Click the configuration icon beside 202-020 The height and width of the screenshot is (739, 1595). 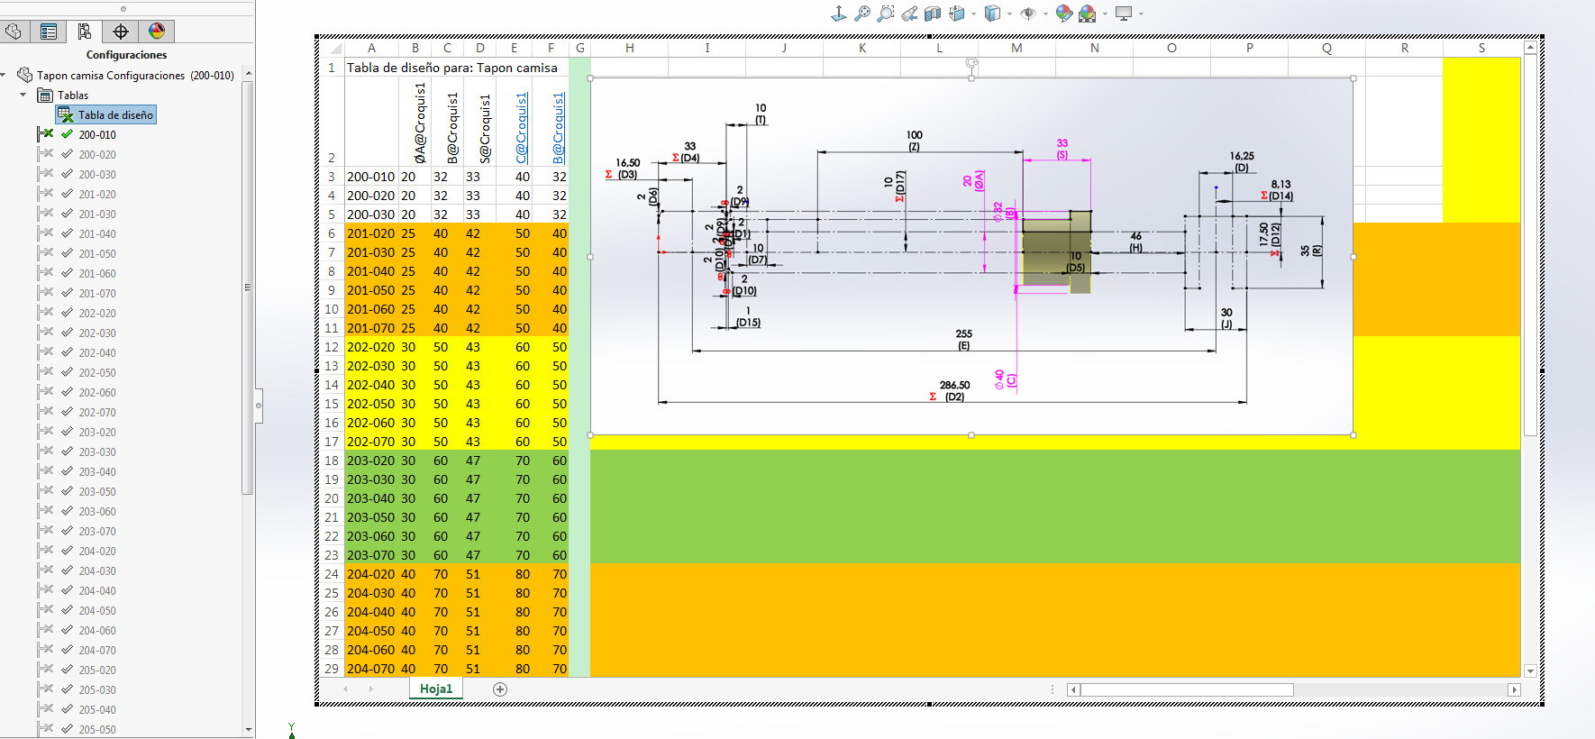click(x=46, y=313)
